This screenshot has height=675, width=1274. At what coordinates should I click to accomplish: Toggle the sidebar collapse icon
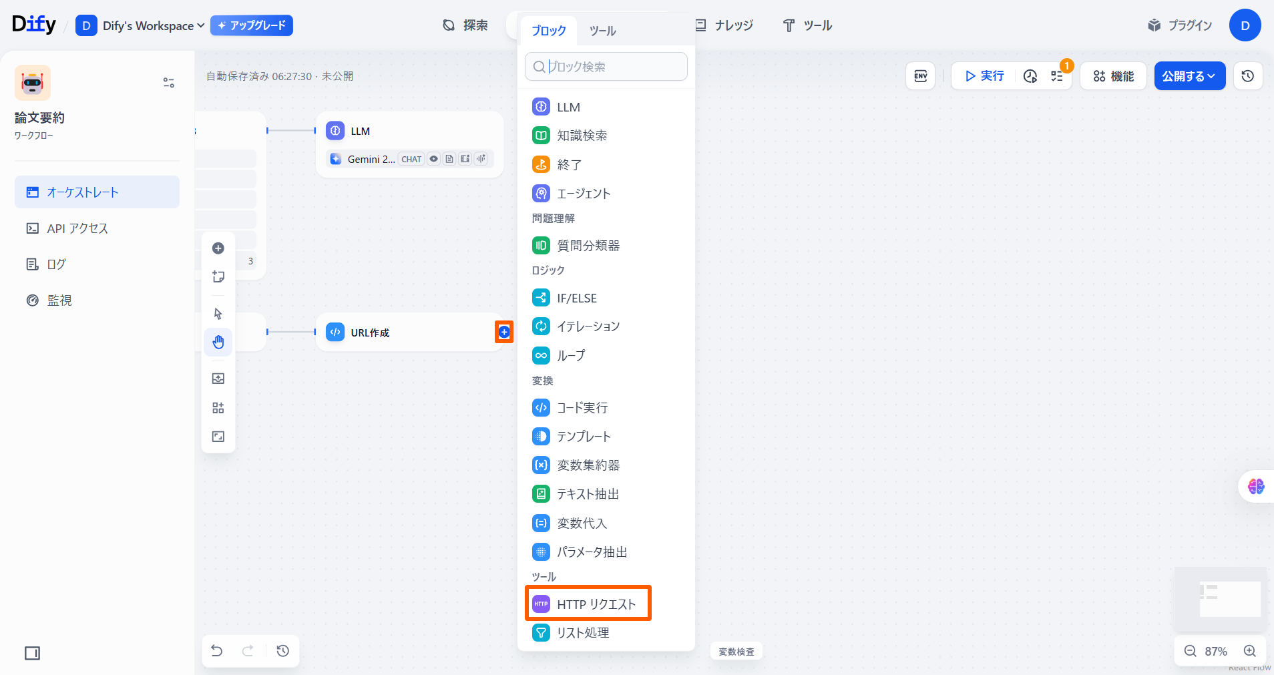point(32,653)
